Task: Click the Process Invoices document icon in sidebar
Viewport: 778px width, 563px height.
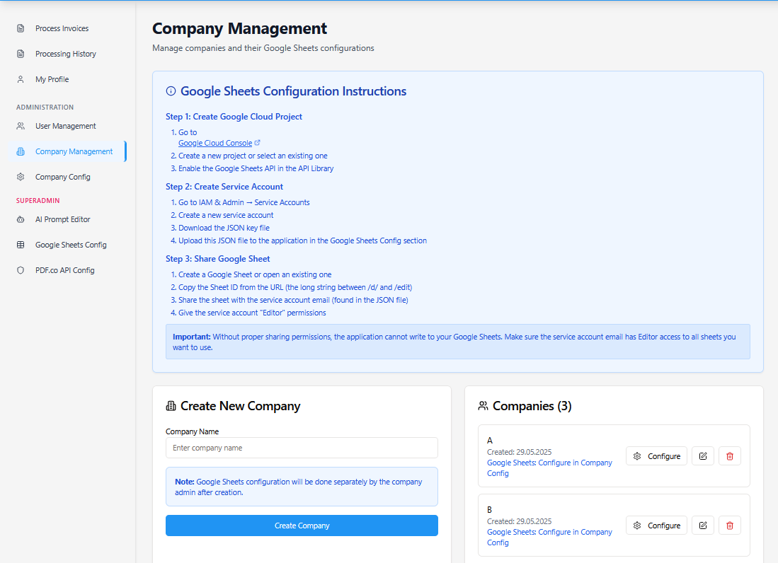Action: (21, 29)
